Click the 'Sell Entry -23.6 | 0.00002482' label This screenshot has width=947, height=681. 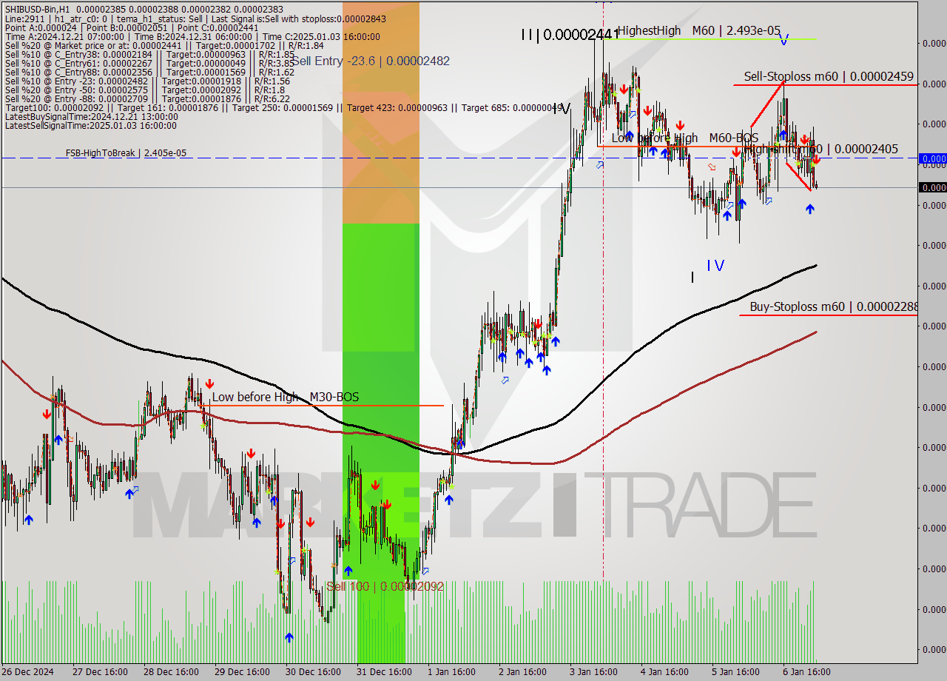pos(370,61)
